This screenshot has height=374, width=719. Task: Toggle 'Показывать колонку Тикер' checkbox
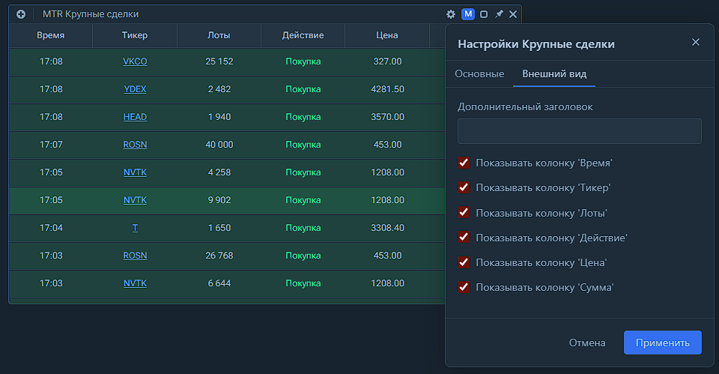click(464, 187)
